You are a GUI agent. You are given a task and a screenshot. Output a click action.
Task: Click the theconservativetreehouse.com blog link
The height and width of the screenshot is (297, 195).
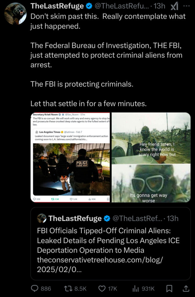100,265
